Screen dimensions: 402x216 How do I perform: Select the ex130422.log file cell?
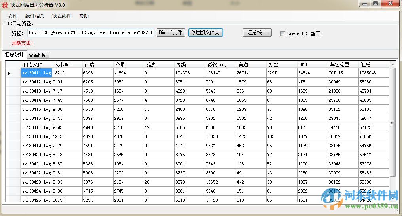(x=37, y=173)
